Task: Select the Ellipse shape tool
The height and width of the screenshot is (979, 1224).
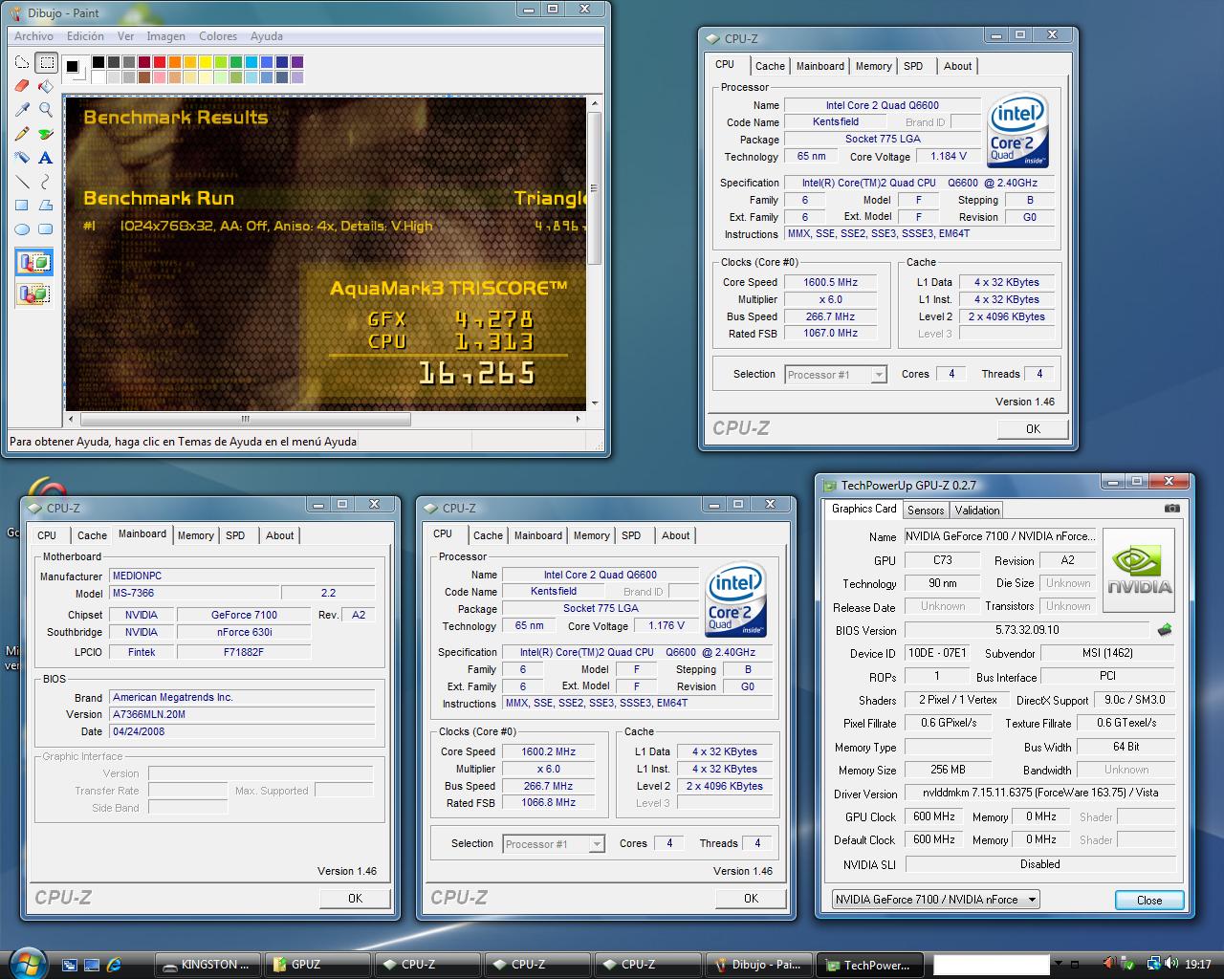Action: tap(22, 229)
